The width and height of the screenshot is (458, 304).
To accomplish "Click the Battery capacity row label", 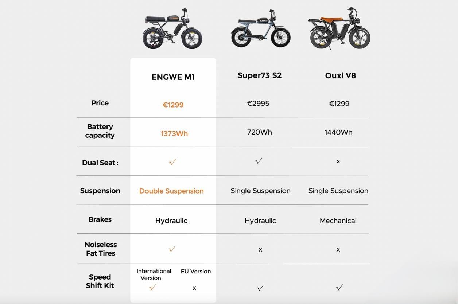I will click(100, 131).
